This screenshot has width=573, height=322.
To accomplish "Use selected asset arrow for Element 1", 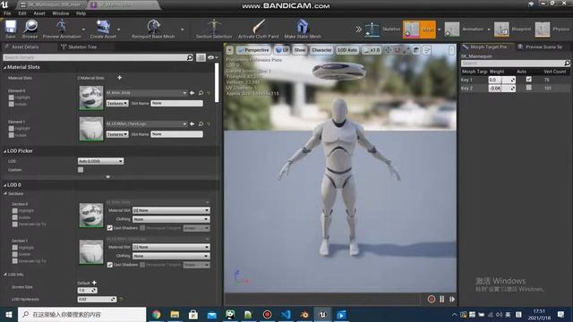I will pos(192,124).
